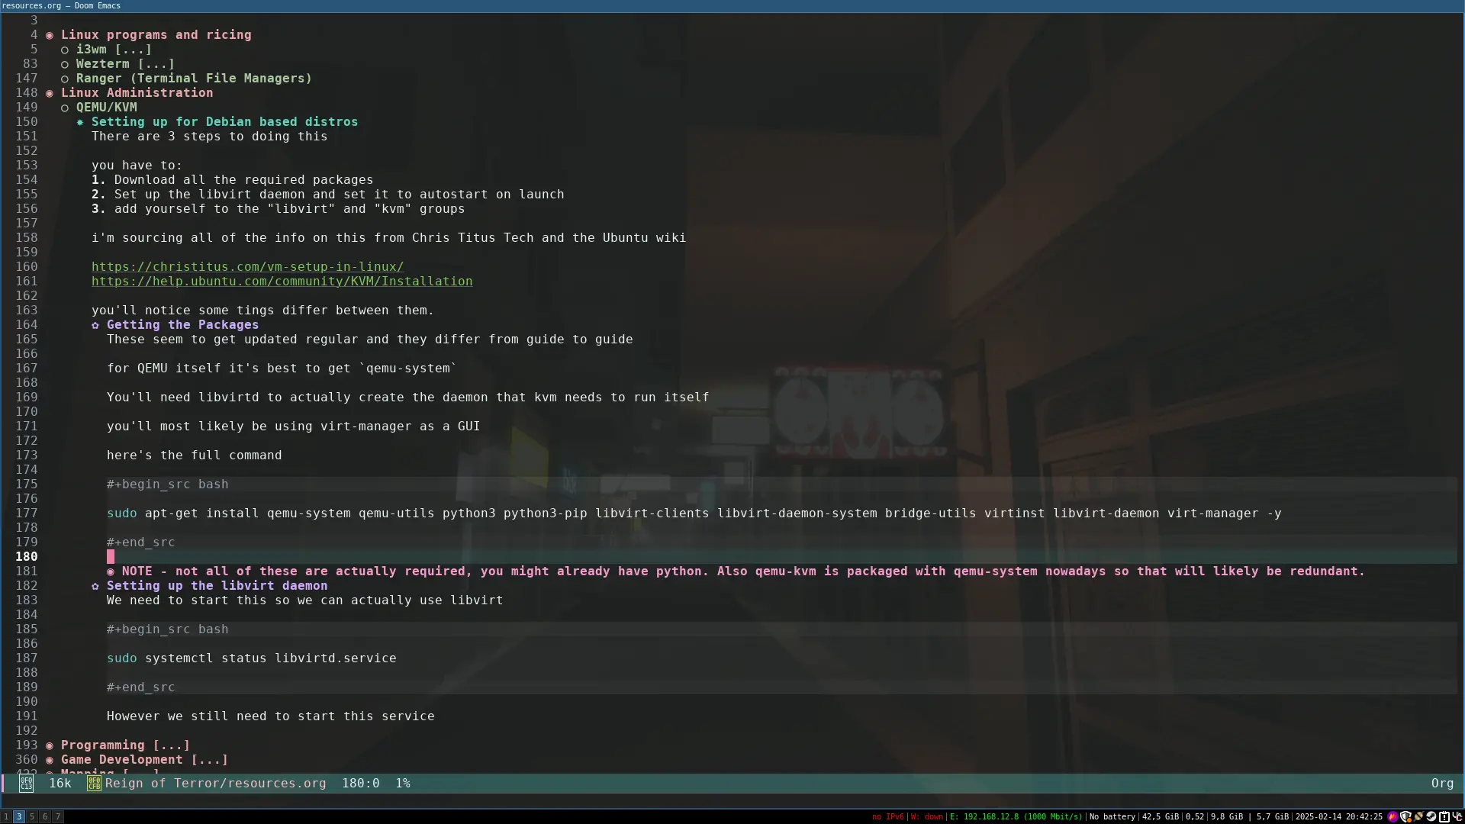Click the 'No battery' status indicator
This screenshot has width=1465, height=824.
1112,816
